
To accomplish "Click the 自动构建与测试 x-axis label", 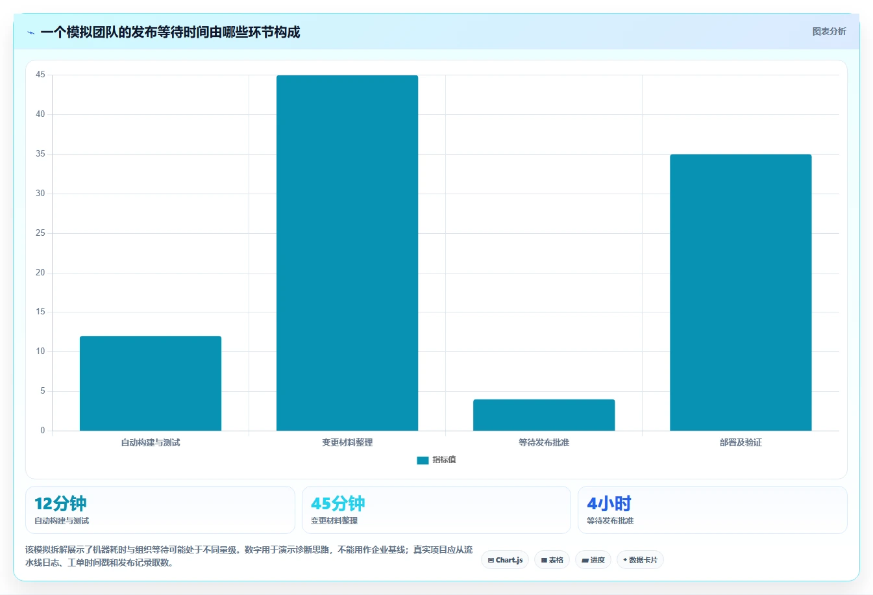I will coord(151,442).
